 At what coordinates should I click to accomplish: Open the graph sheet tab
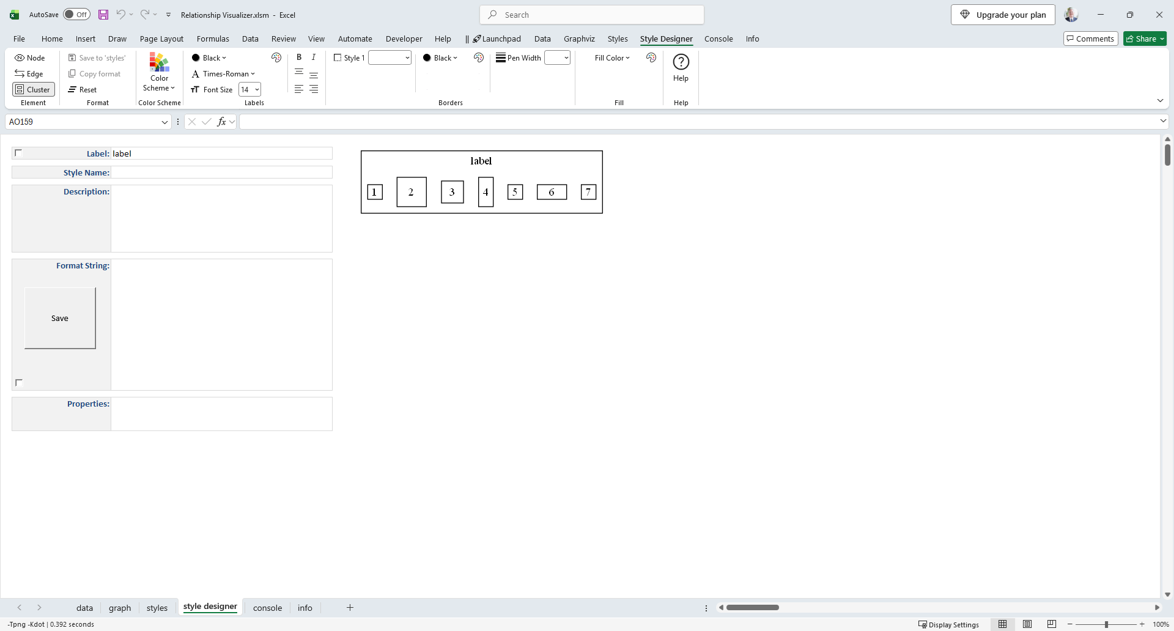pyautogui.click(x=120, y=608)
